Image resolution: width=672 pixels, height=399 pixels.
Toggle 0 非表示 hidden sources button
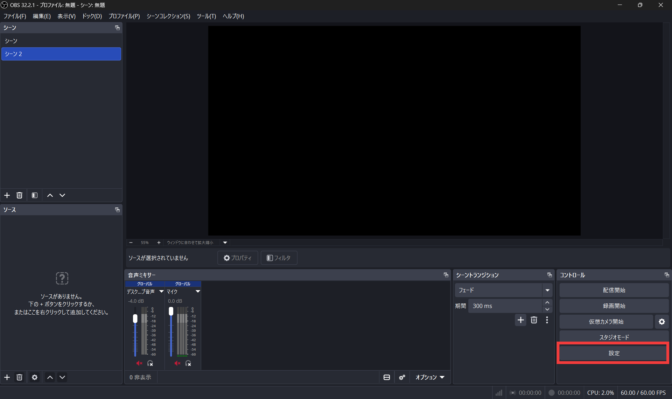(x=140, y=377)
